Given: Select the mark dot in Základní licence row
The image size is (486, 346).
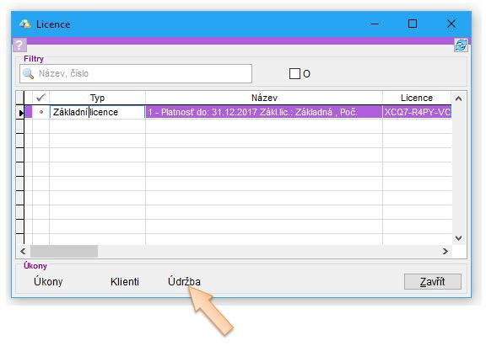Looking at the screenshot, I should tap(41, 112).
